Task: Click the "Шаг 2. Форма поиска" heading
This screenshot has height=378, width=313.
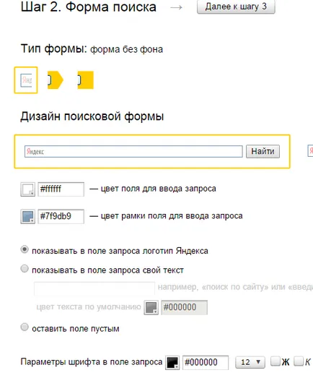Action: tap(89, 7)
